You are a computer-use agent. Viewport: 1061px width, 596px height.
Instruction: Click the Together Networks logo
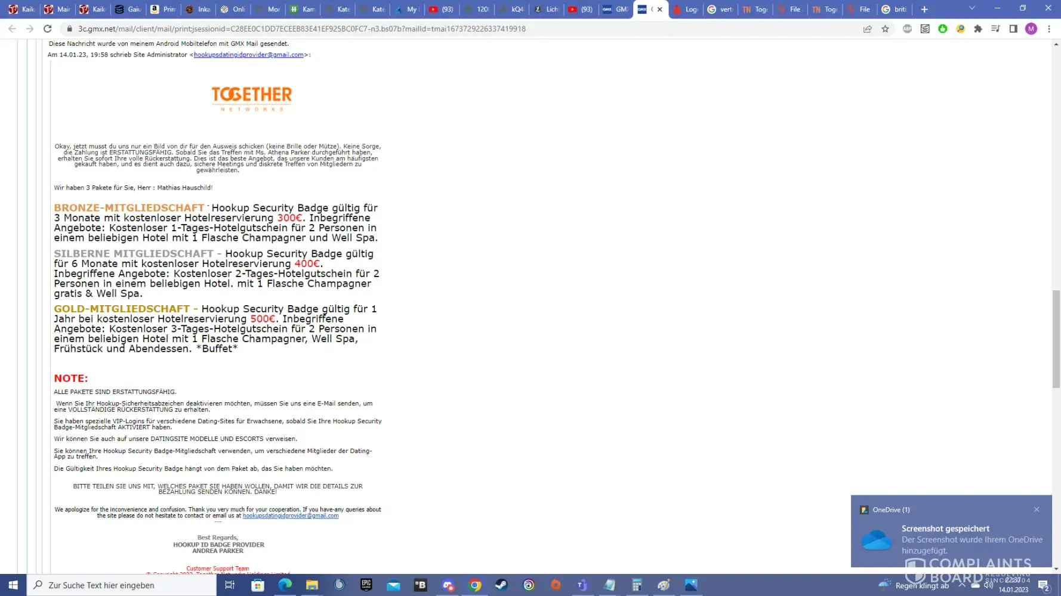coord(251,98)
